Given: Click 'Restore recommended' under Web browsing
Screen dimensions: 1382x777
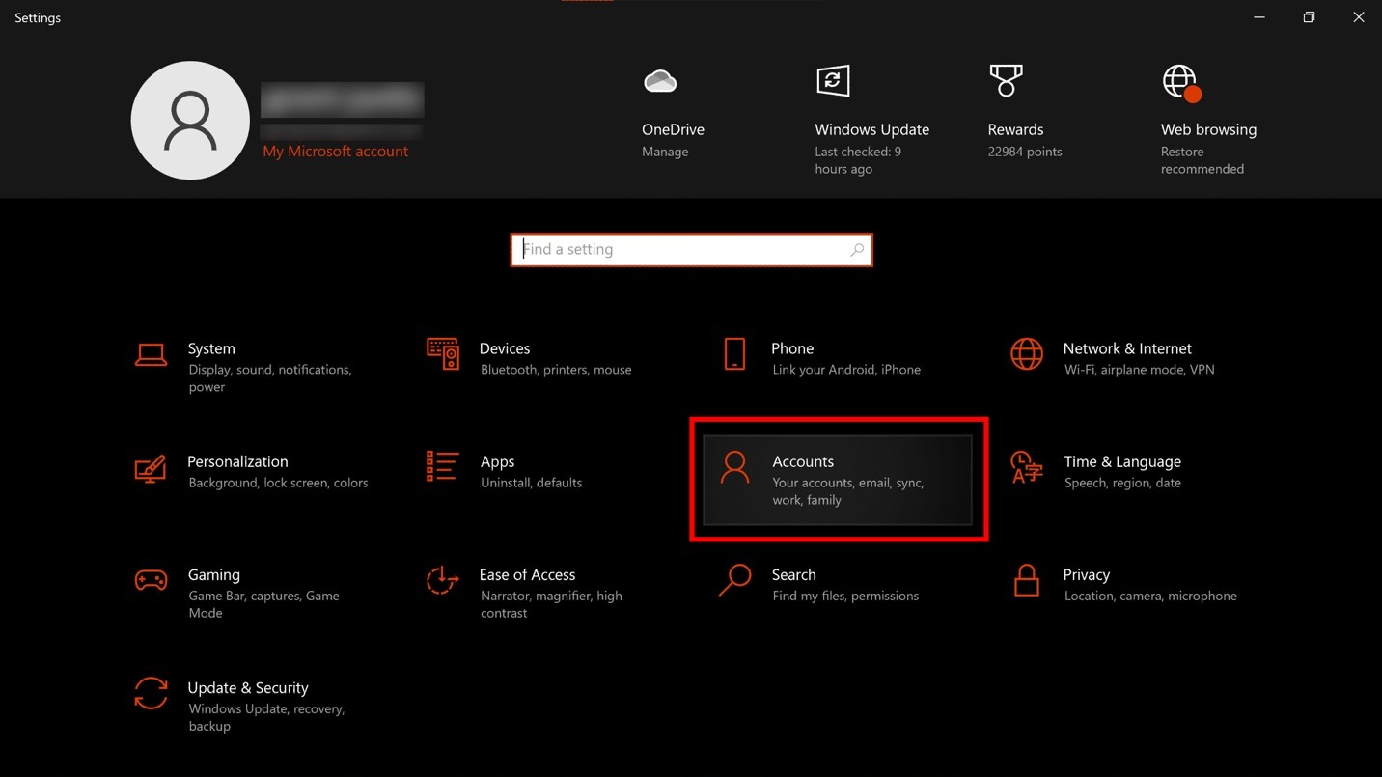Looking at the screenshot, I should (1202, 160).
